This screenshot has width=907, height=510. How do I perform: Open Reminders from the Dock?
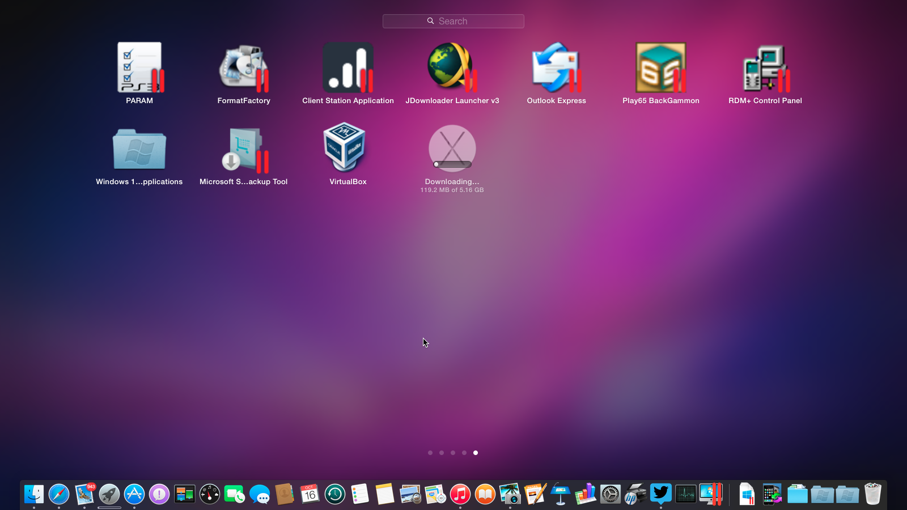(360, 494)
